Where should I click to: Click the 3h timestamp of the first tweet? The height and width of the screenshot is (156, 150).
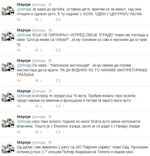(x=50, y=4)
